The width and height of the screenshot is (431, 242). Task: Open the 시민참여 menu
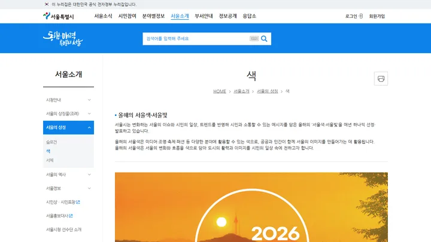(128, 16)
